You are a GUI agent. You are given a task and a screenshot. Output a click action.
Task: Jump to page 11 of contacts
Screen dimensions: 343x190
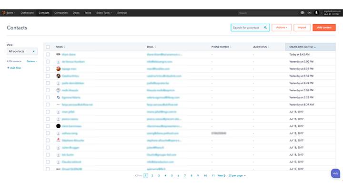coord(213,176)
